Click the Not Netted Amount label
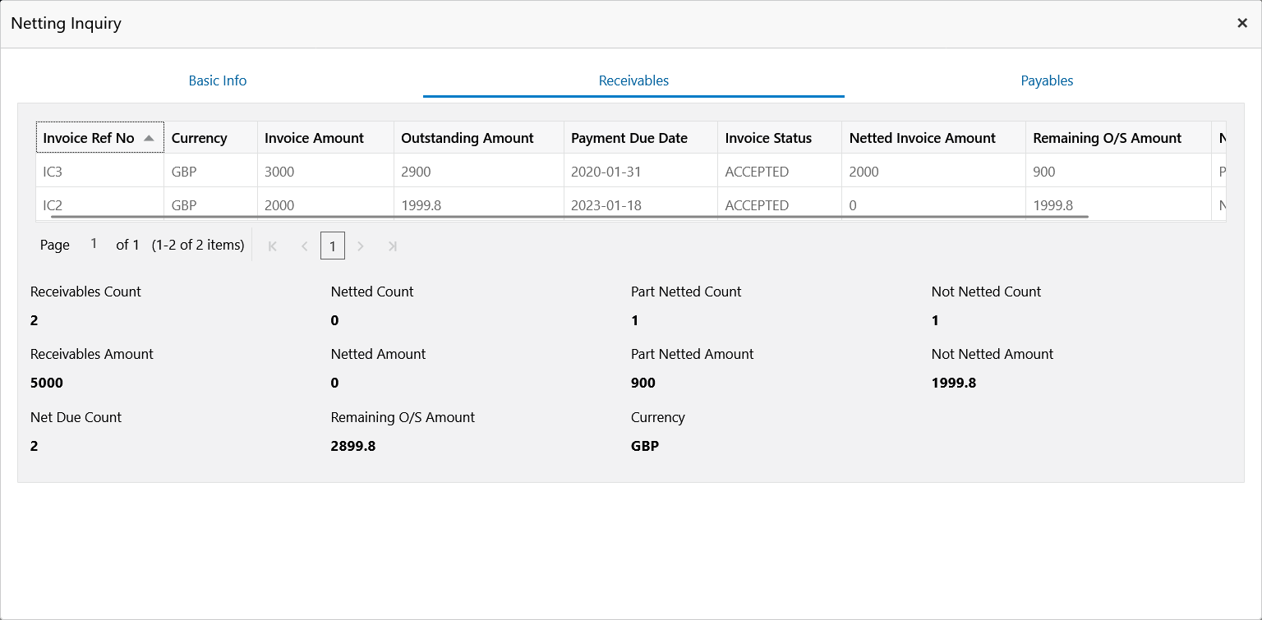Screen dimensions: 1262x620 (993, 354)
